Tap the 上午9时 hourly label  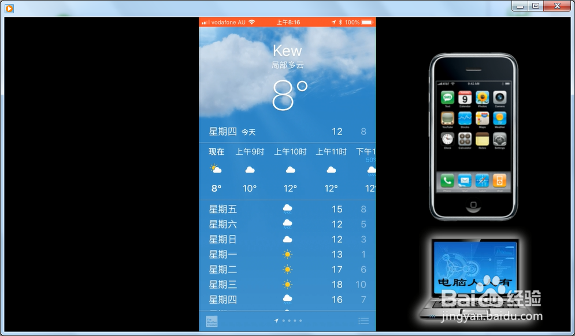pos(250,152)
